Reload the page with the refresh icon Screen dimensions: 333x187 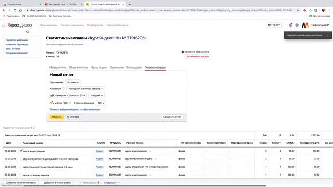tap(15, 10)
